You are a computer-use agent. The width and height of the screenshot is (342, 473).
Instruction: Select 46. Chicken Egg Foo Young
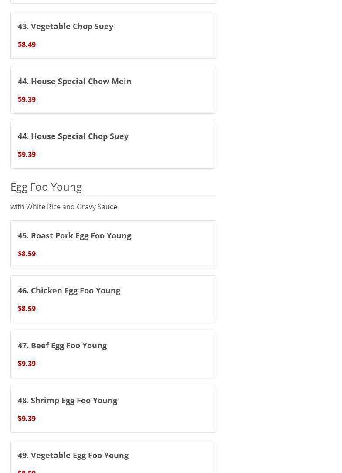click(x=69, y=290)
